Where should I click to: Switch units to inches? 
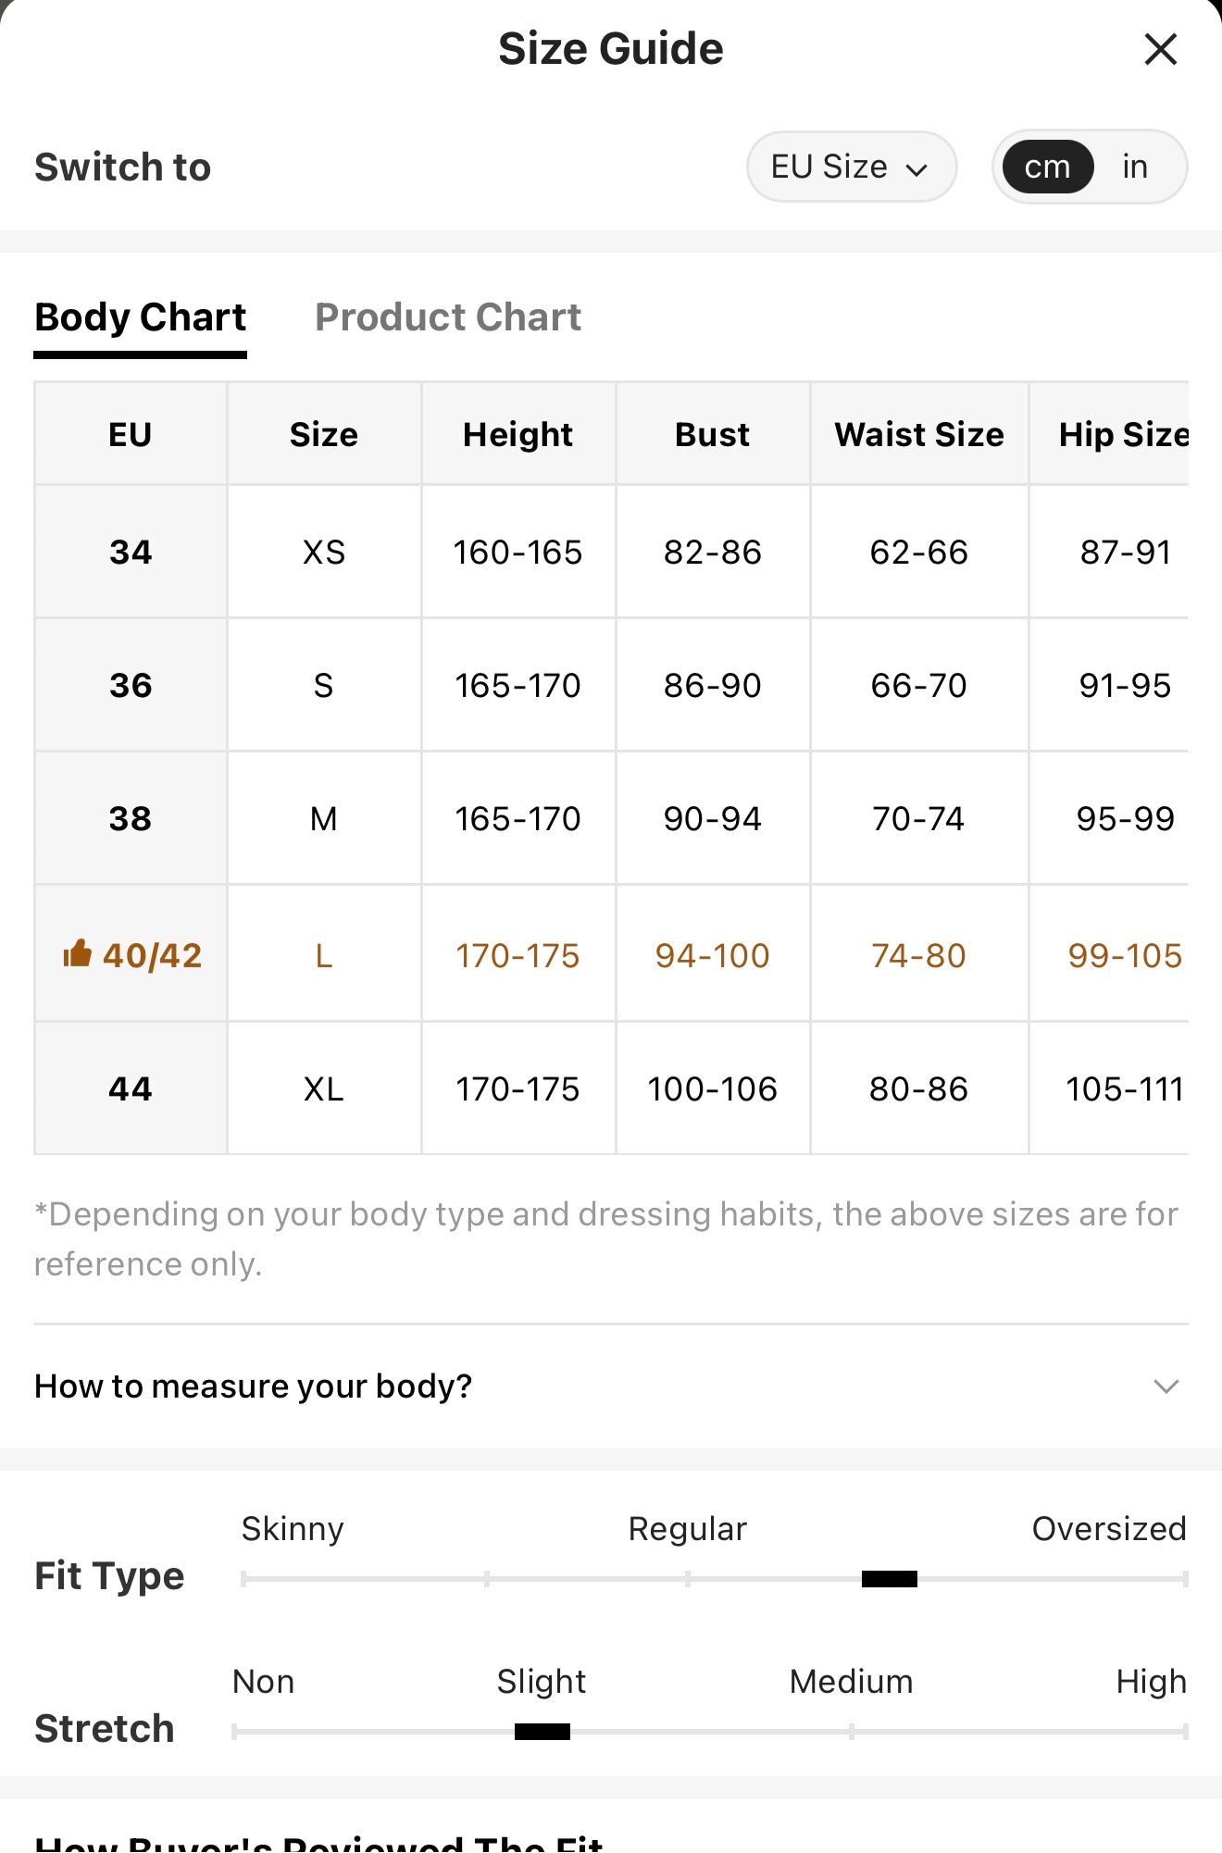click(1135, 167)
